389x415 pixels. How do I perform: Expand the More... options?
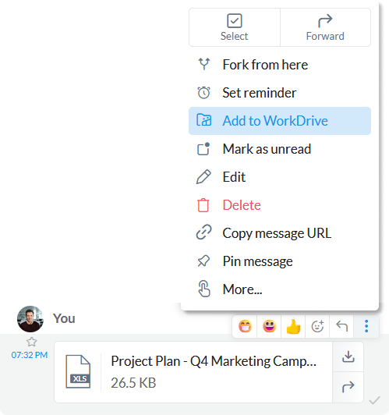pos(280,289)
